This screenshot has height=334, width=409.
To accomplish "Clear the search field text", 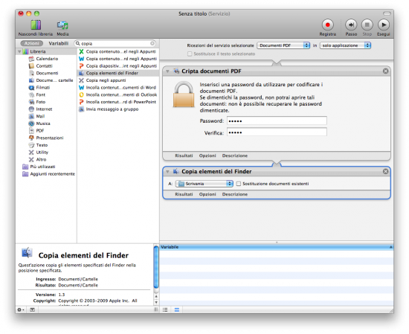I will [152, 43].
